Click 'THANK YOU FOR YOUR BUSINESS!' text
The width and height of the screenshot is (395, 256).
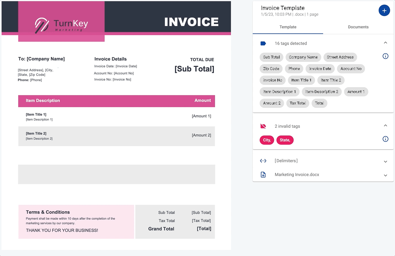[62, 230]
